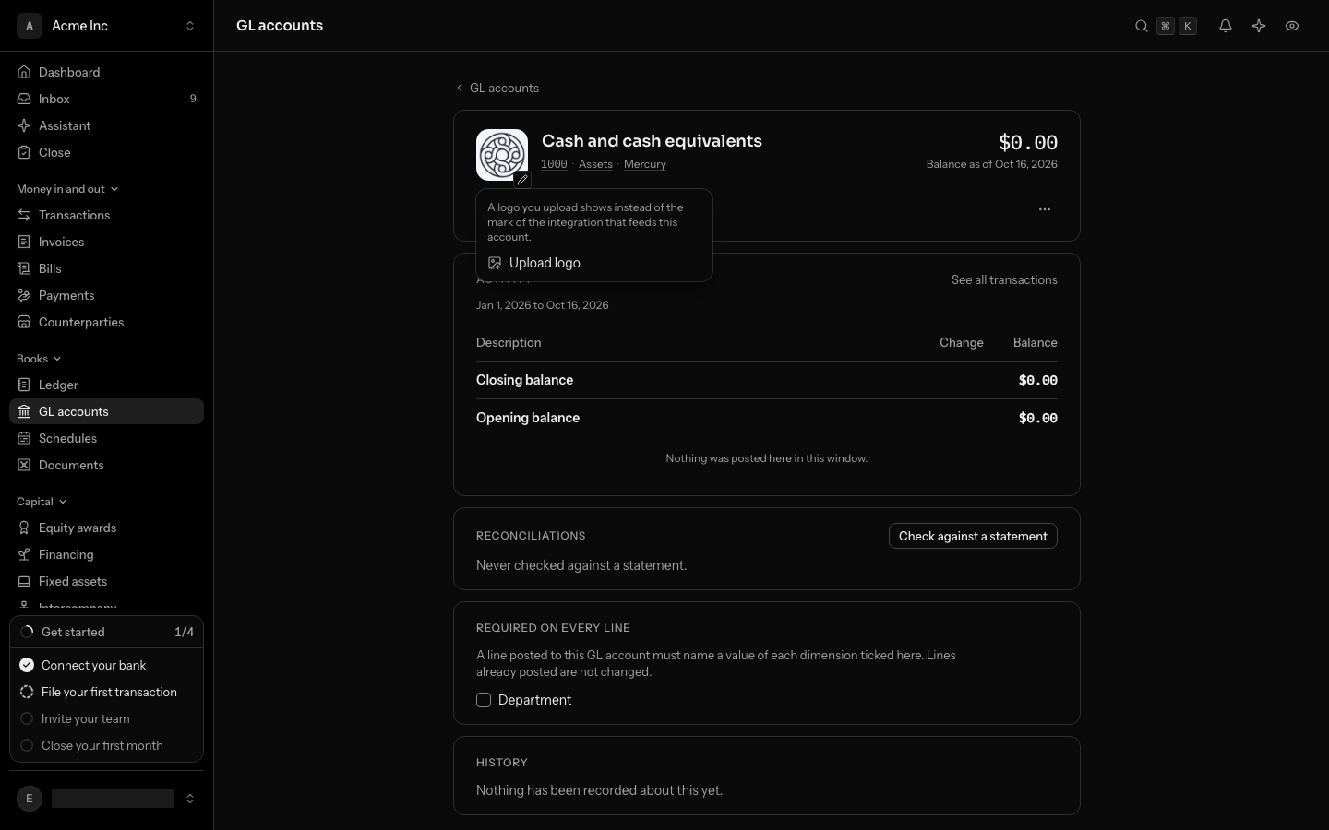Click the Cash account logo image

(x=502, y=155)
